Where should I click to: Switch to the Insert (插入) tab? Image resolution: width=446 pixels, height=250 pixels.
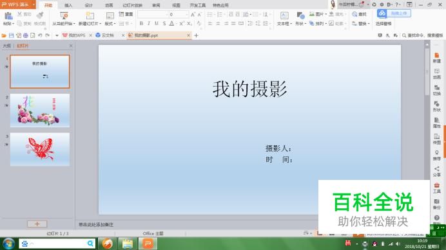click(68, 5)
